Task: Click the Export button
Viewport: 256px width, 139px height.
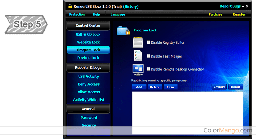Action: pos(236,87)
